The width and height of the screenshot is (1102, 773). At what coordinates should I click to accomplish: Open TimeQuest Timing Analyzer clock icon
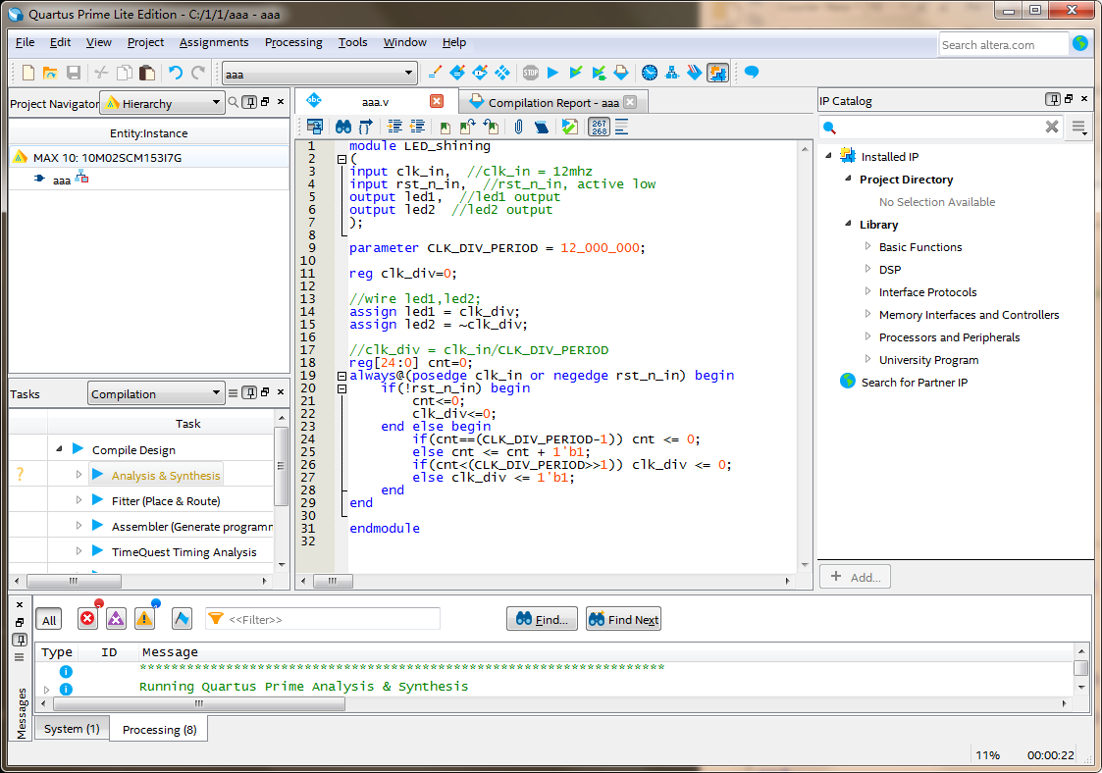click(x=650, y=73)
